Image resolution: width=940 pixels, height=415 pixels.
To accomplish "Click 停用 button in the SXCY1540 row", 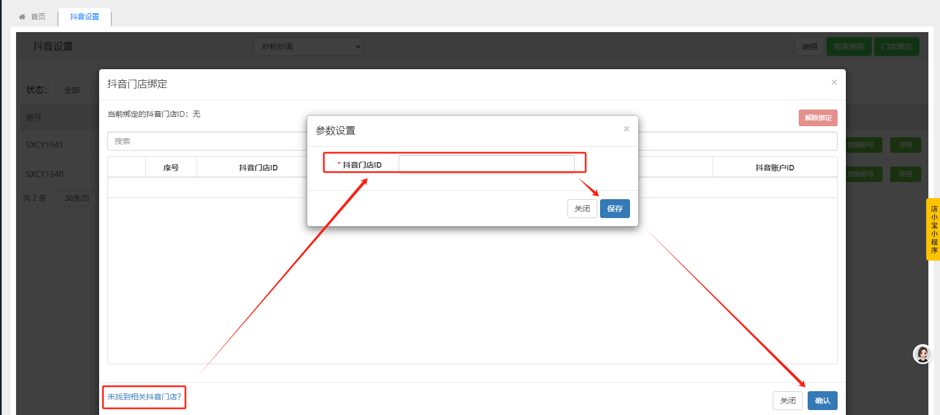I will [x=906, y=174].
